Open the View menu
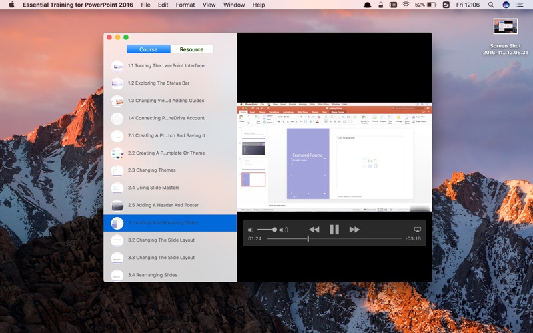The height and width of the screenshot is (333, 533). click(x=209, y=5)
